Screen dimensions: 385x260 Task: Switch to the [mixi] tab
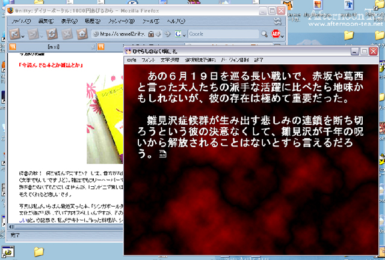click(x=52, y=47)
